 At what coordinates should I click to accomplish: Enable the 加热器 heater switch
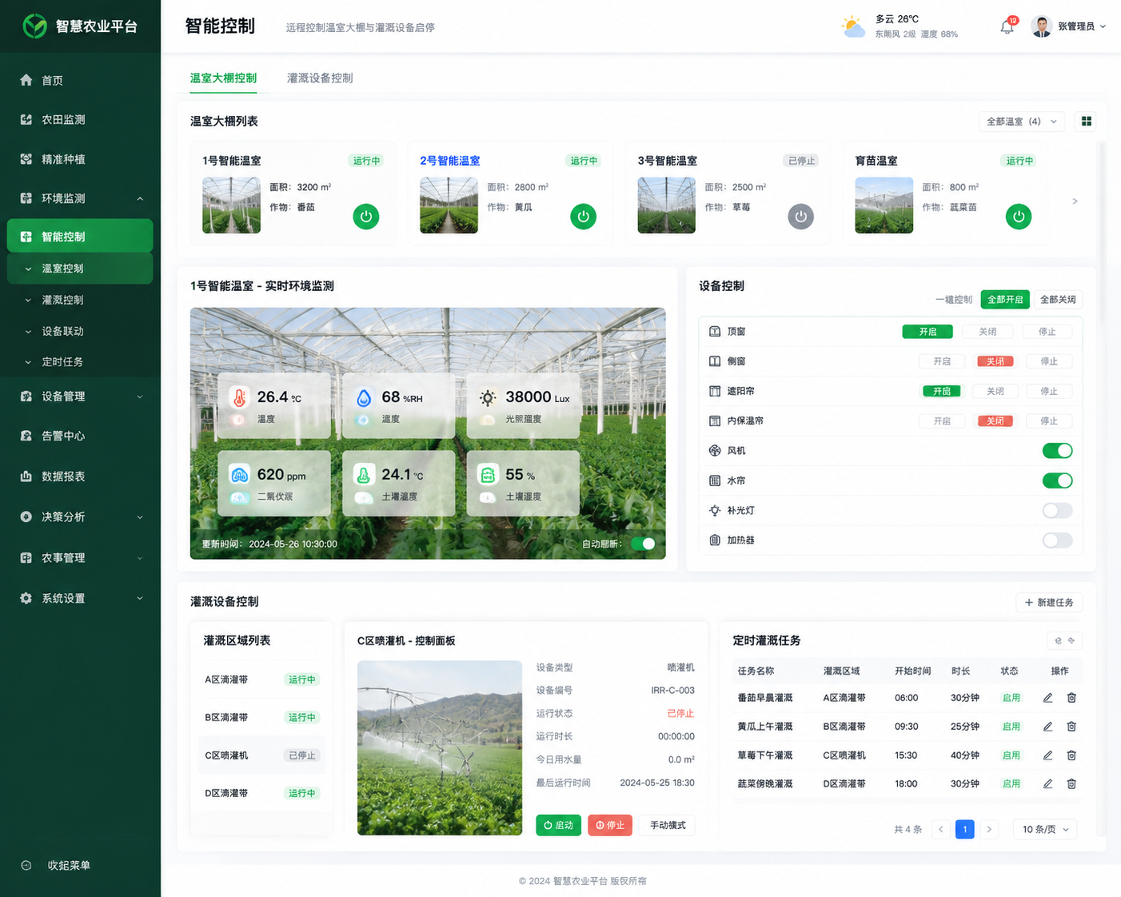(x=1057, y=540)
